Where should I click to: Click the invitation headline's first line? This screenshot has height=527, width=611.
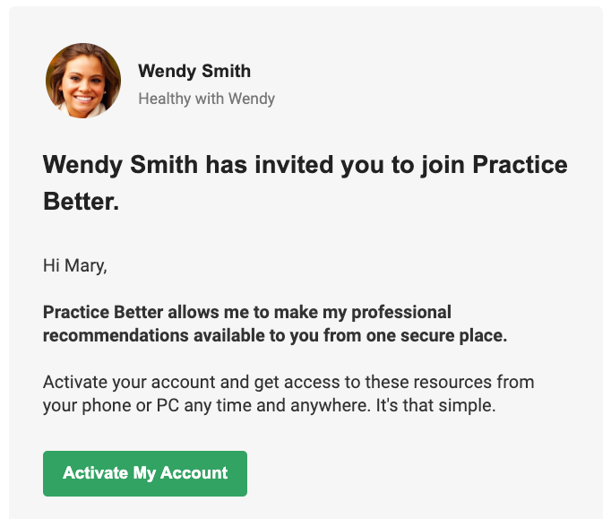[305, 165]
